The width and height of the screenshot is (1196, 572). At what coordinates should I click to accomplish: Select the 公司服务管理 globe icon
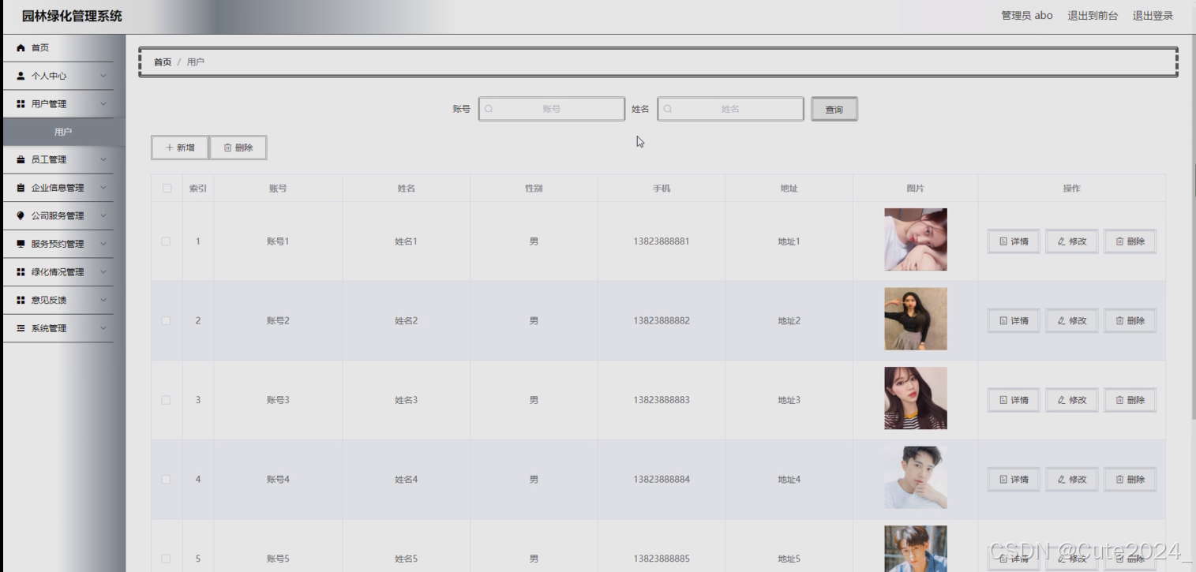pos(19,215)
